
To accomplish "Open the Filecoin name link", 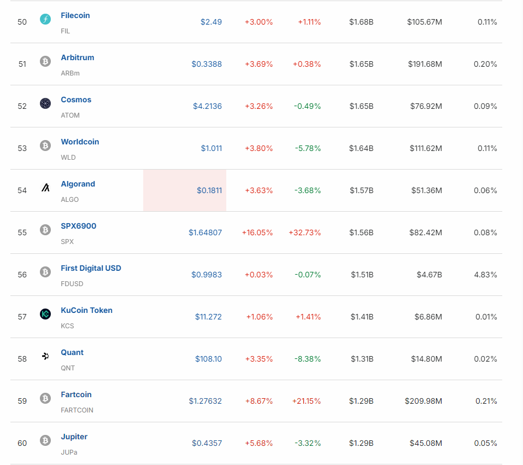I will coord(75,15).
